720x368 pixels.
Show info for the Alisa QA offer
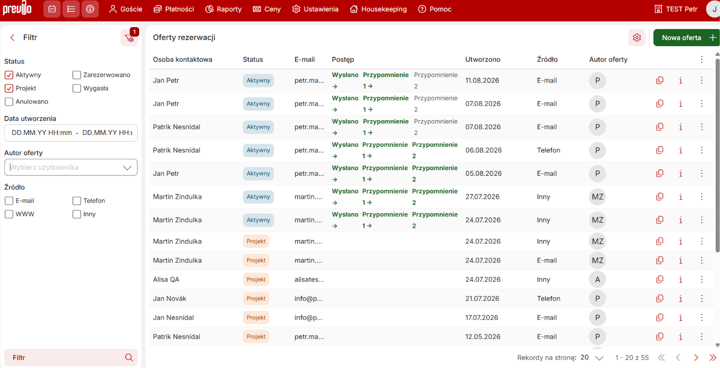click(x=680, y=279)
